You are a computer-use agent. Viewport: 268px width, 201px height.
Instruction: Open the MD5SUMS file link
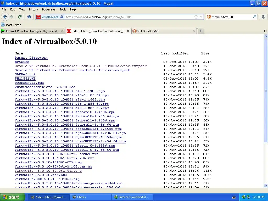coord(22,62)
